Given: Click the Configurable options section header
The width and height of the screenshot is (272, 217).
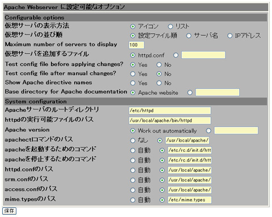Looking at the screenshot, I should 135,18.
